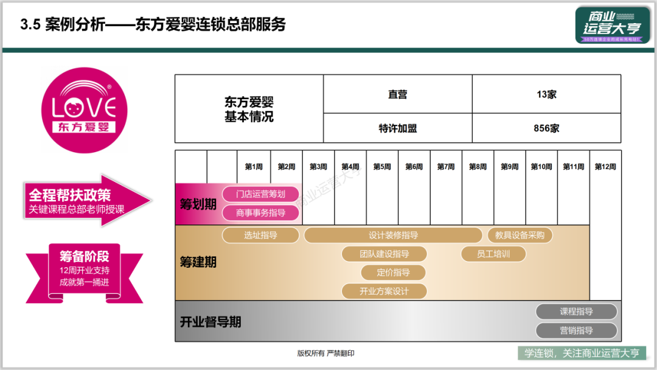
Task: Click the 第11周 column header
Action: (573, 167)
